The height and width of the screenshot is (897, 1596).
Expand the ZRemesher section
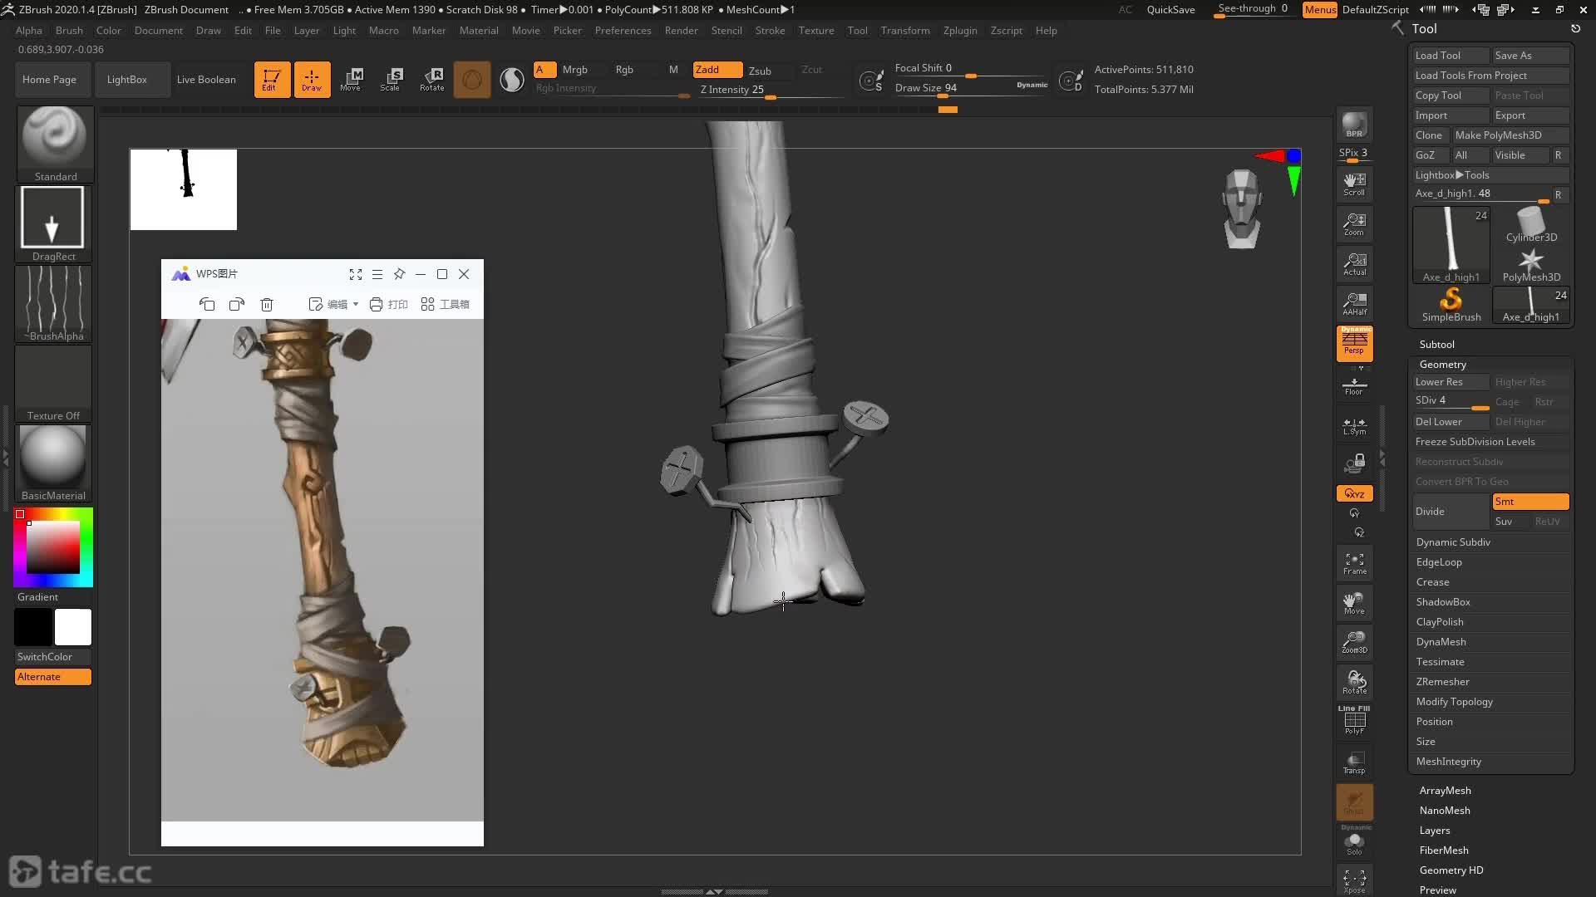pyautogui.click(x=1442, y=682)
